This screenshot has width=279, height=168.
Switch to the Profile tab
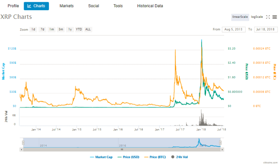pos(13,6)
